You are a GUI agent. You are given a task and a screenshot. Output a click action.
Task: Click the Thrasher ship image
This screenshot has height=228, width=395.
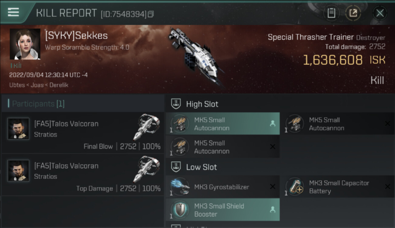click(x=196, y=55)
